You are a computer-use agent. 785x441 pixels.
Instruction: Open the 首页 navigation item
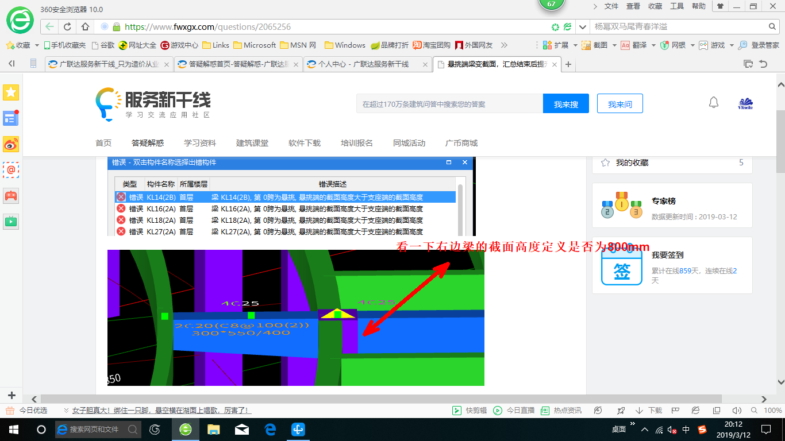pyautogui.click(x=103, y=143)
